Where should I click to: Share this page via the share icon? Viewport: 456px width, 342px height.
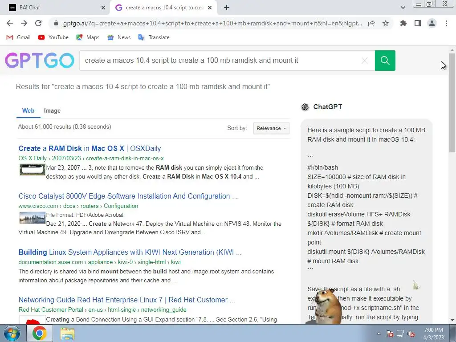[x=371, y=23]
